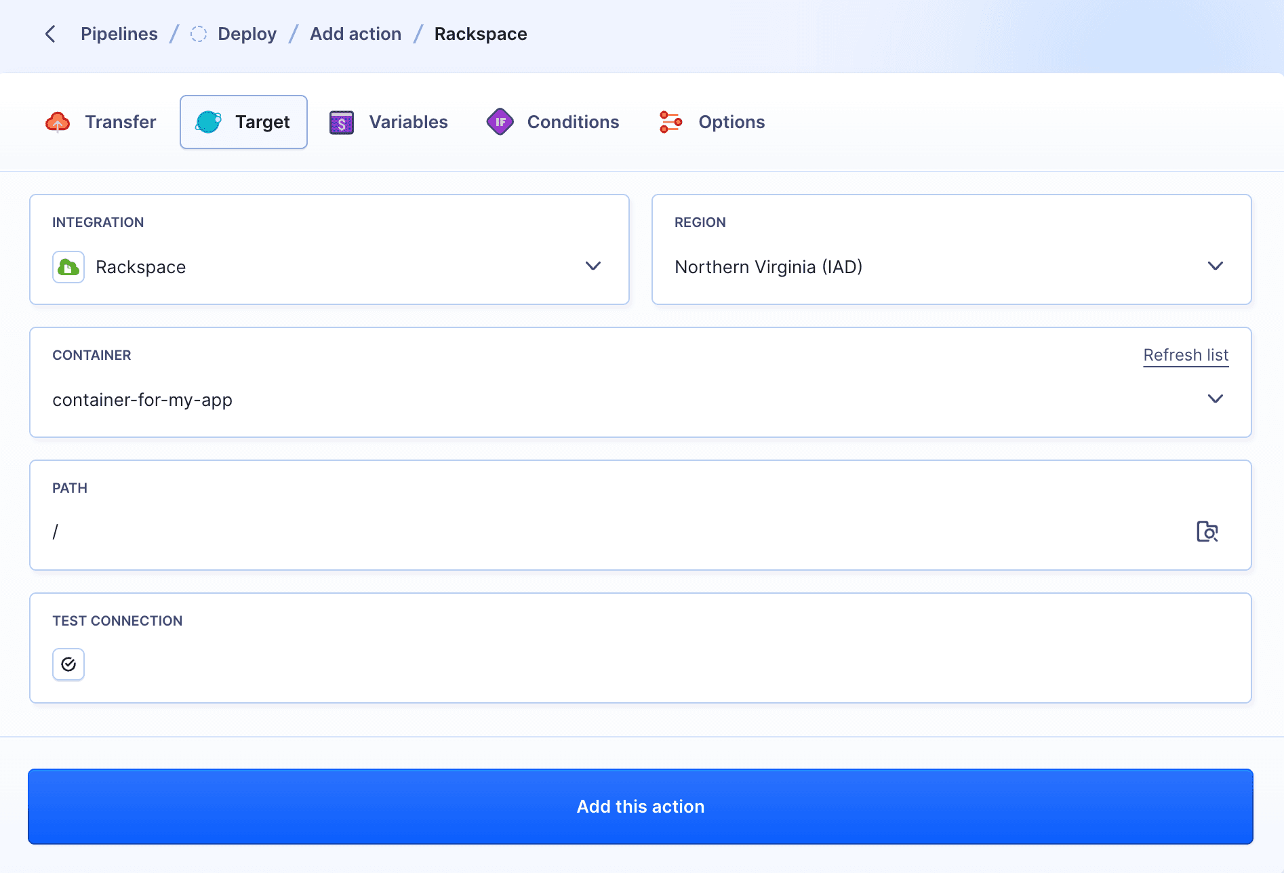
Task: Click the Target planet icon
Action: (x=207, y=122)
